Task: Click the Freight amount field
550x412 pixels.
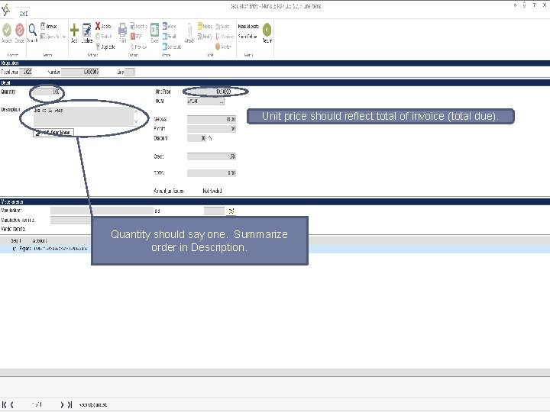Action: pyautogui.click(x=212, y=129)
